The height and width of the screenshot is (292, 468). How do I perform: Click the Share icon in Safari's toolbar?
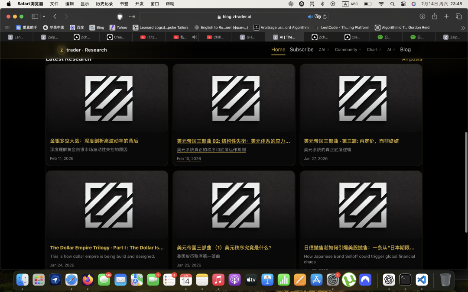tap(435, 16)
